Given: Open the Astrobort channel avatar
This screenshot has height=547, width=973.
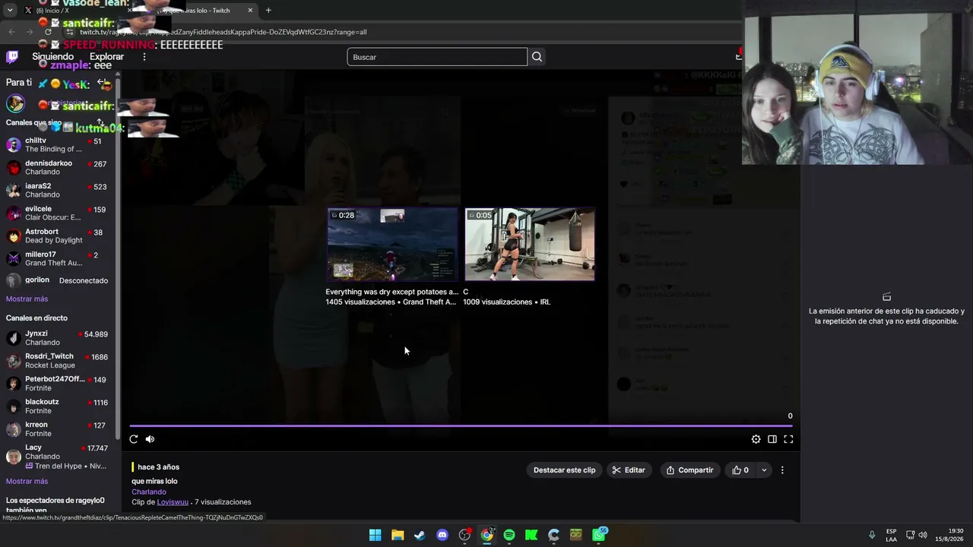Looking at the screenshot, I should tap(13, 236).
